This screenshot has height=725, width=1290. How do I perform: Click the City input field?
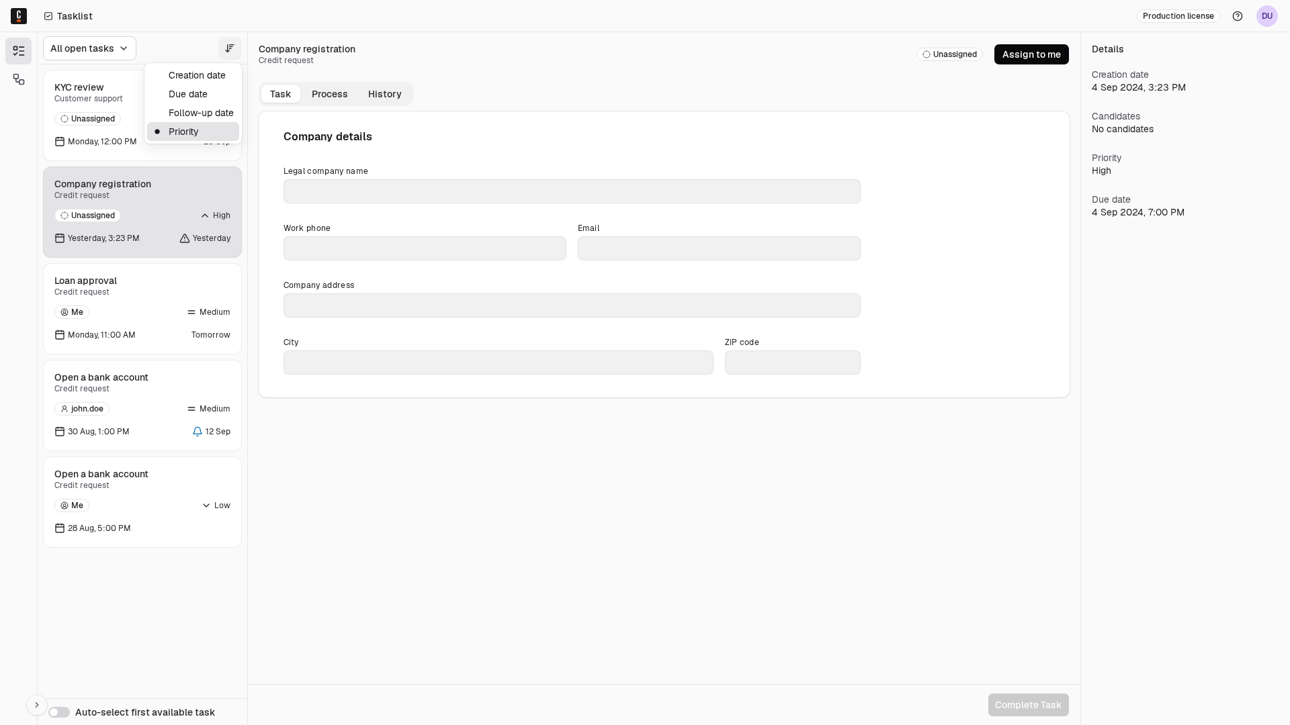499,362
